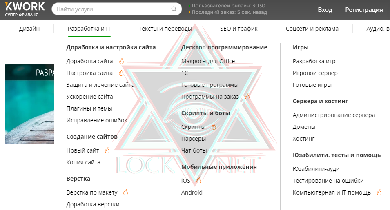Screen dimensions: 390x210
Task: Select the Парсеры link
Action: [194, 139]
